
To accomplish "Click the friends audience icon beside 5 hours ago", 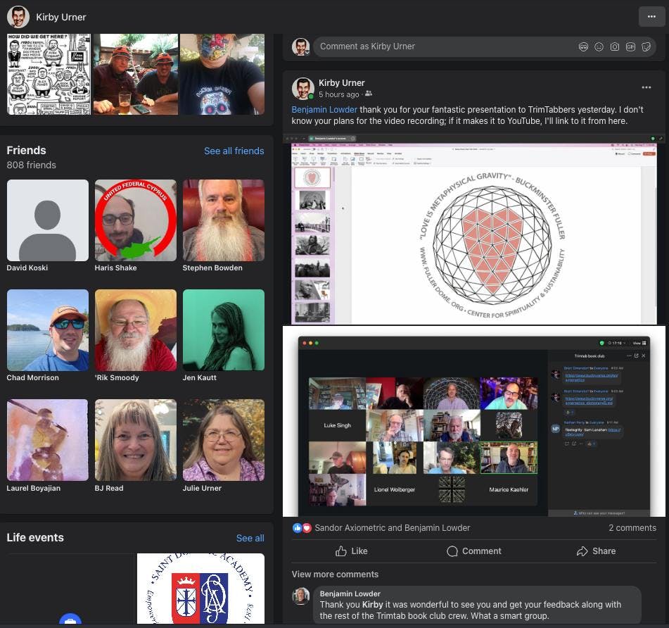I will coord(369,94).
